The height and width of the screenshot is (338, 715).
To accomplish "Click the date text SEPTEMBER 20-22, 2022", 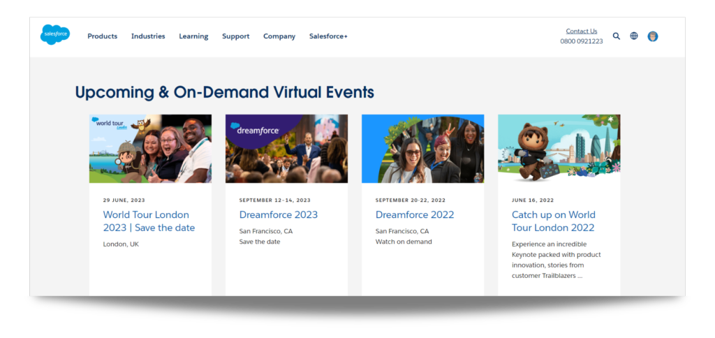I will (411, 200).
